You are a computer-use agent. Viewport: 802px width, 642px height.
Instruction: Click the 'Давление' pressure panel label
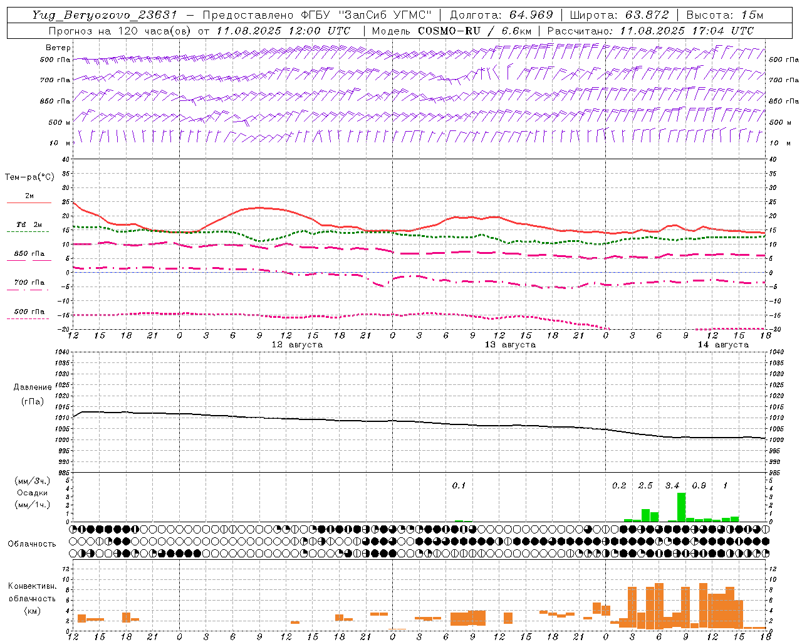click(x=33, y=387)
